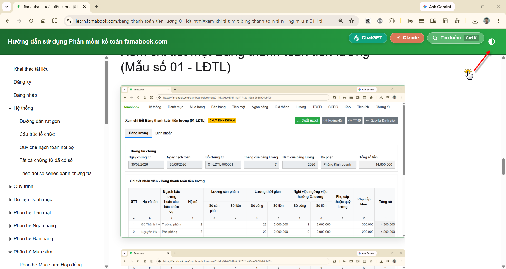Expand Dữ liệu Danh mục section
This screenshot has width=506, height=269.
(x=10, y=200)
